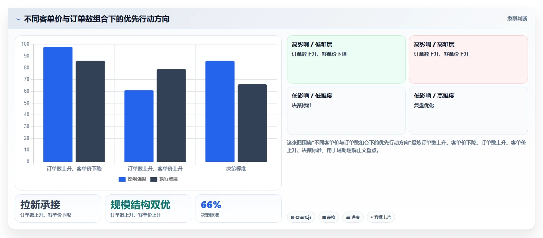Click the x-axis label 订单数上升、客单价上升
The height and width of the screenshot is (238, 543).
pyautogui.click(x=155, y=169)
